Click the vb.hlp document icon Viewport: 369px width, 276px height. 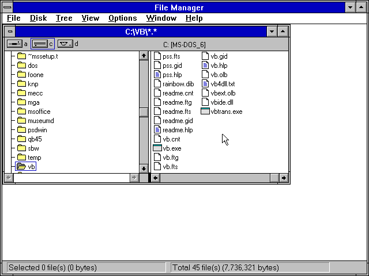205,66
